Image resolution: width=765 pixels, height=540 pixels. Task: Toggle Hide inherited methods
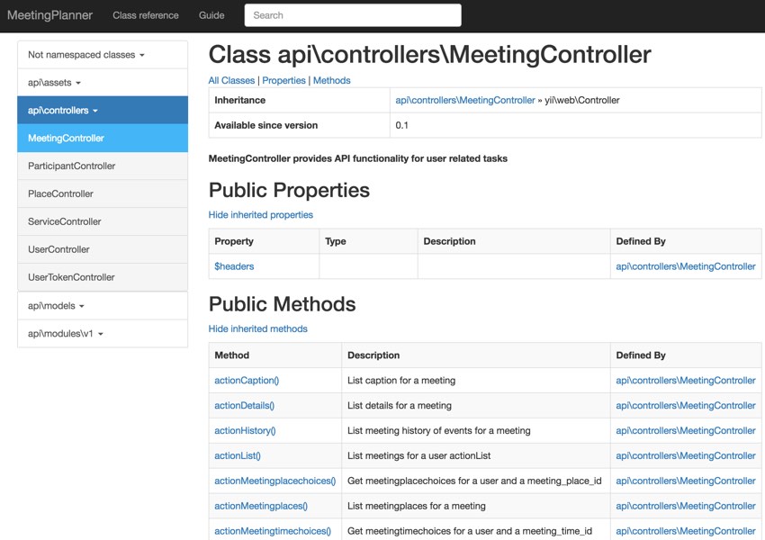pyautogui.click(x=257, y=328)
